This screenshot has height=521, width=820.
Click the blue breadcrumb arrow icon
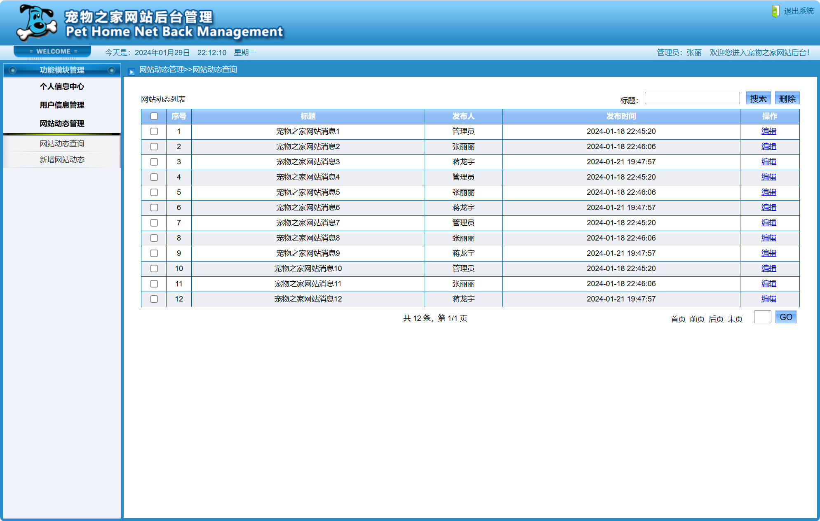pyautogui.click(x=132, y=72)
